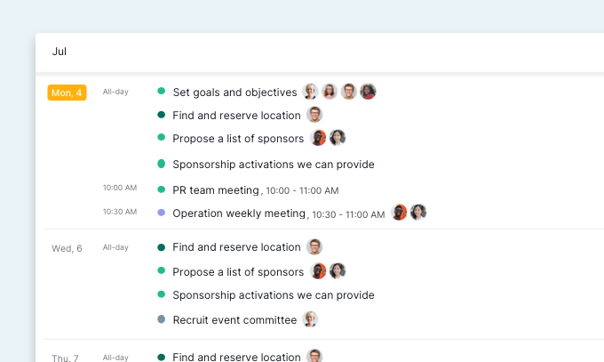Screen dimensions: 604x362
Task: Click the last assignee avatar on Set goals and objectives
Action: pos(368,92)
